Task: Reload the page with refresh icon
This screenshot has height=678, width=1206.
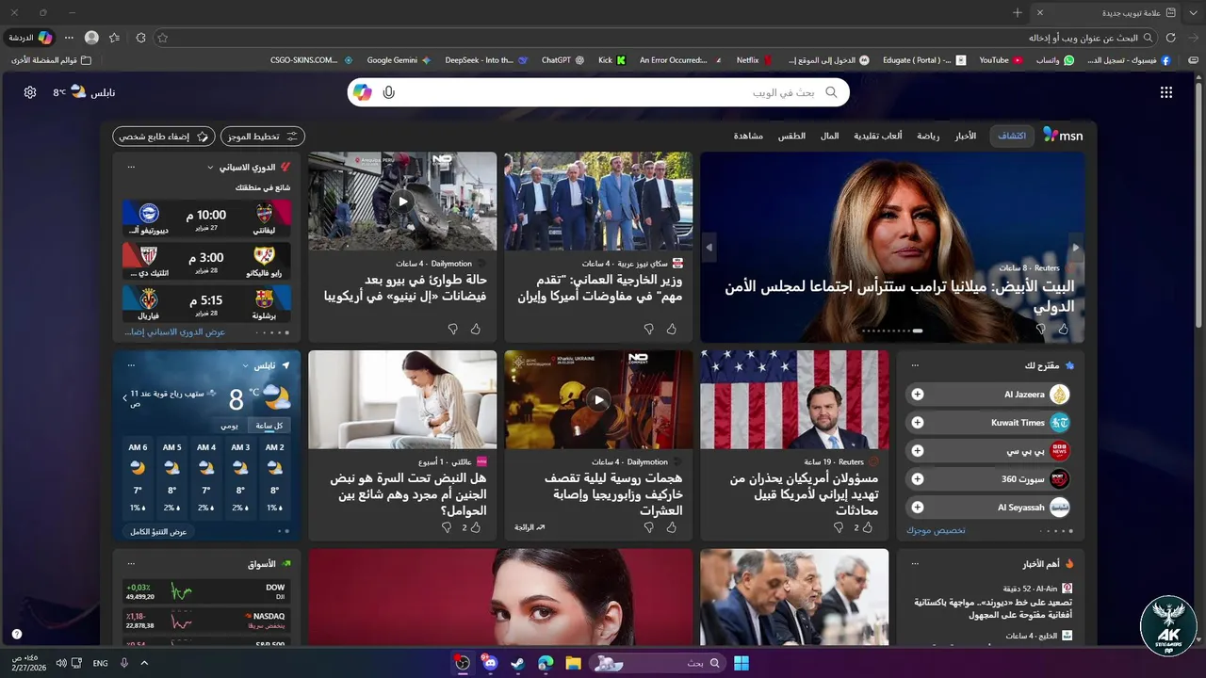Action: point(1171,38)
